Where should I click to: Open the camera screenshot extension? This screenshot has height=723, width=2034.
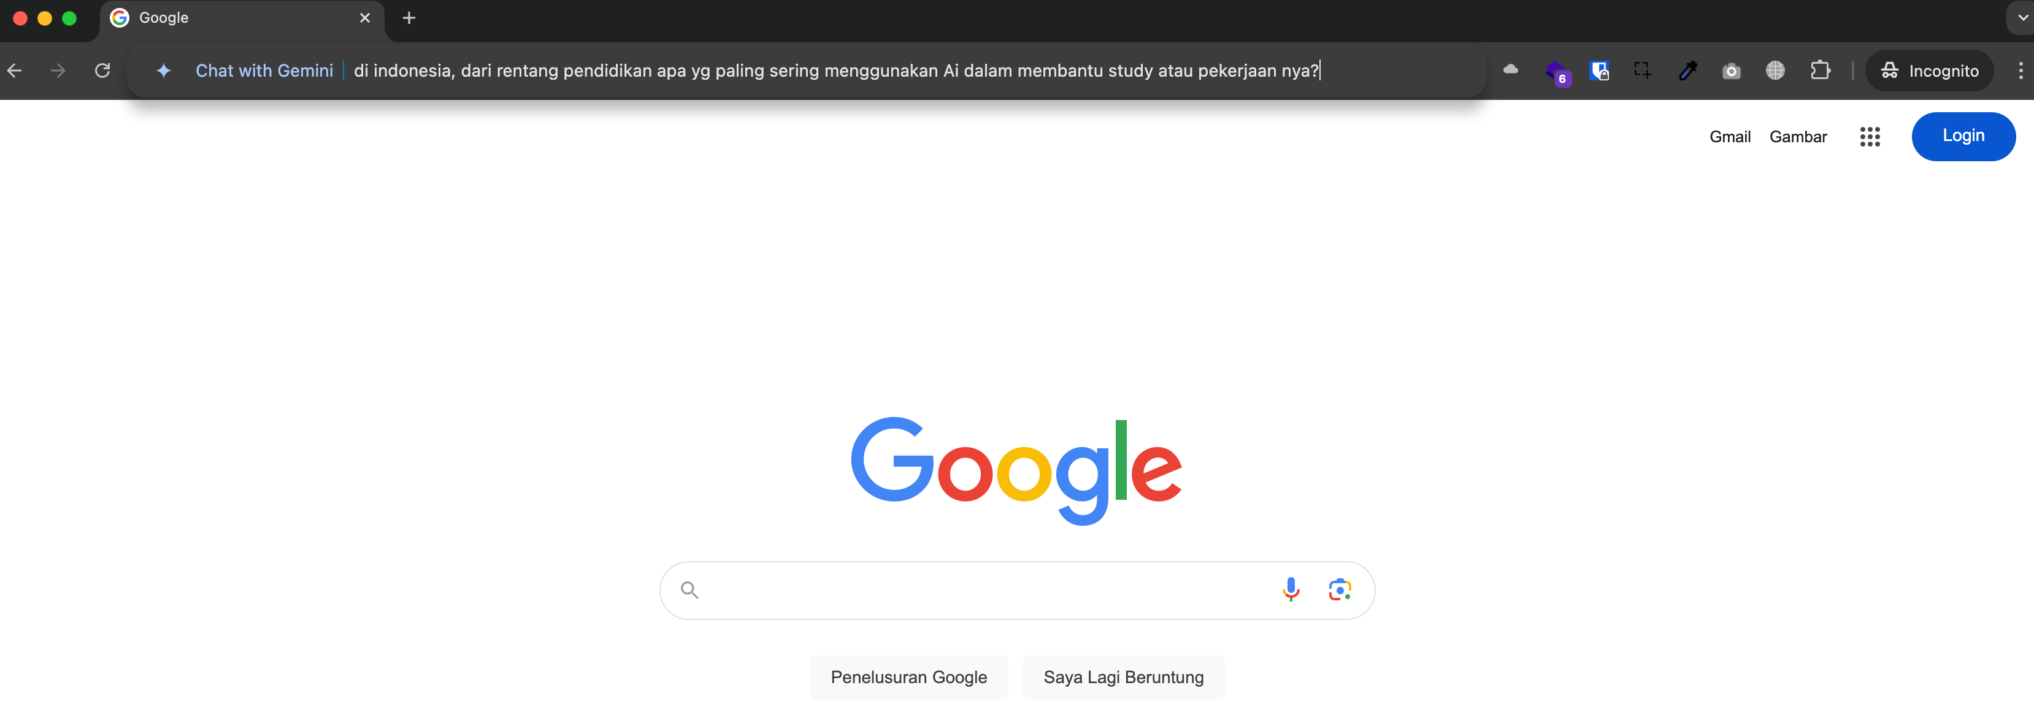(x=1732, y=71)
